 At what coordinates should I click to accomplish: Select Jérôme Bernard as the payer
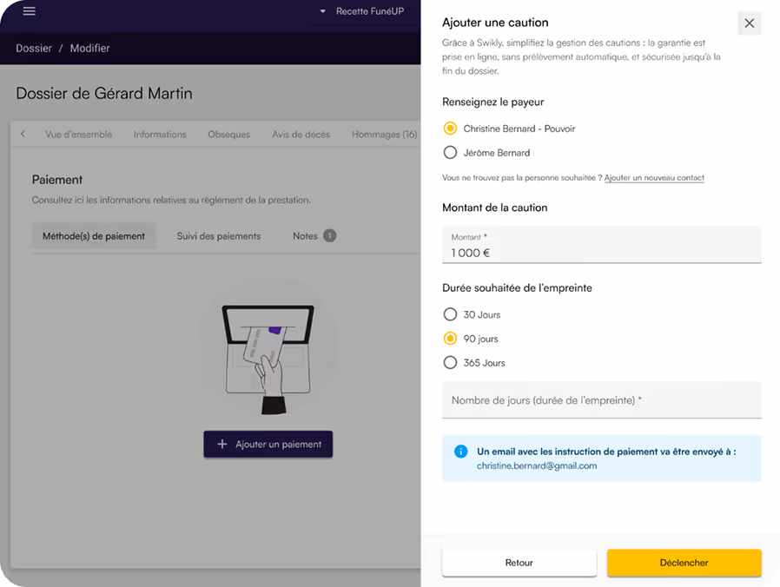coord(450,151)
